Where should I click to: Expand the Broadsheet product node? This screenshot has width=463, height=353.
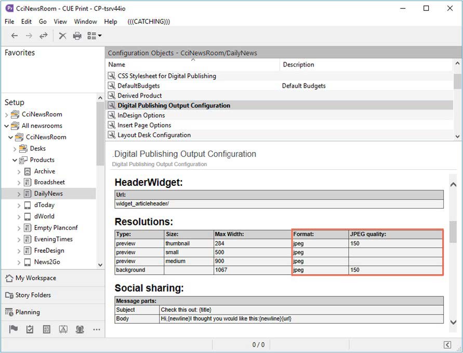click(x=19, y=182)
